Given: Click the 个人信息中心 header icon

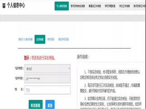Looking at the screenshot, I should [4, 6].
